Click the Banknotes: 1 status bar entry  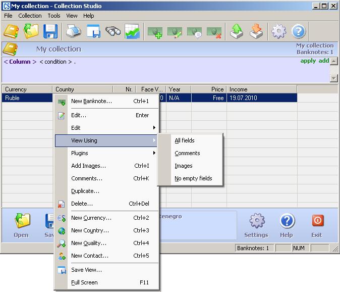255,248
